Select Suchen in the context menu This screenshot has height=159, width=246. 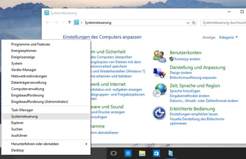pyautogui.click(x=46, y=129)
